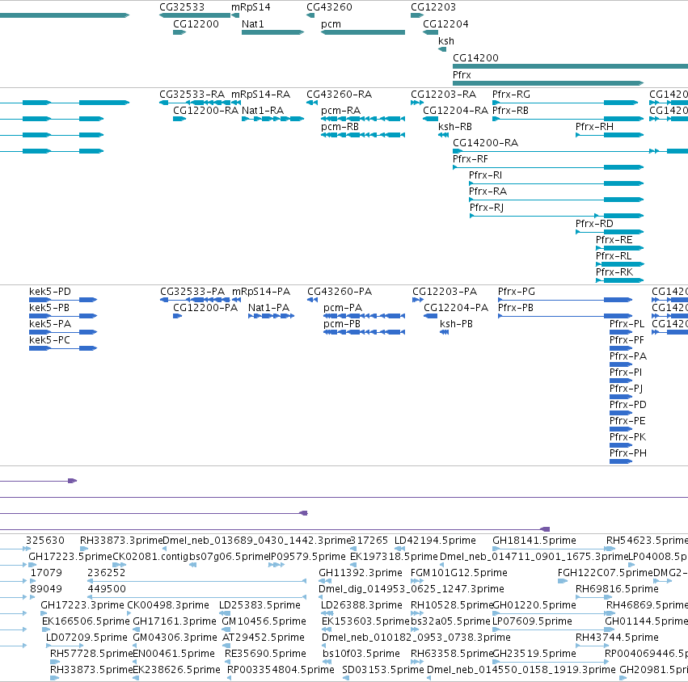Click the kek5-PA protein label

pyautogui.click(x=50, y=324)
